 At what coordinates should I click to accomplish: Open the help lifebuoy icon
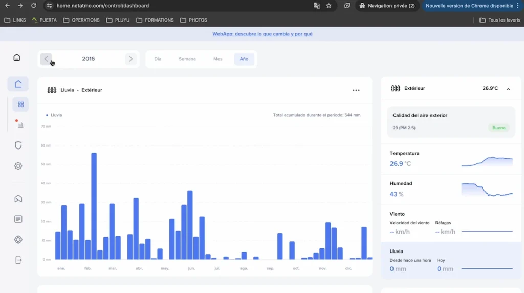[x=18, y=240]
